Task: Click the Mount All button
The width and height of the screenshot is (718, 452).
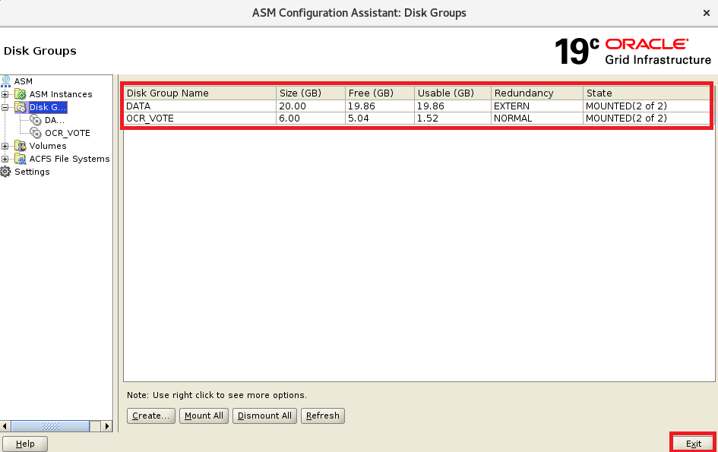Action: click(204, 416)
